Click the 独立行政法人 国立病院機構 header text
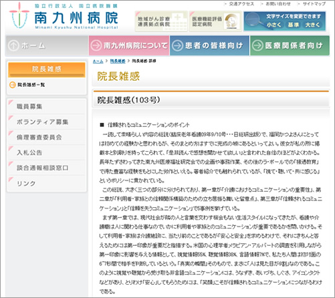This screenshot has height=298, width=335. [76, 6]
